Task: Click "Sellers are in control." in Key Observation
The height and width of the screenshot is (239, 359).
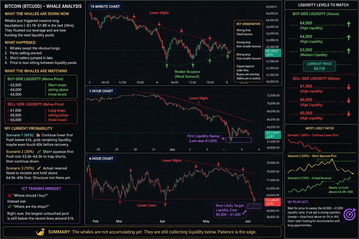Action: 249,79
